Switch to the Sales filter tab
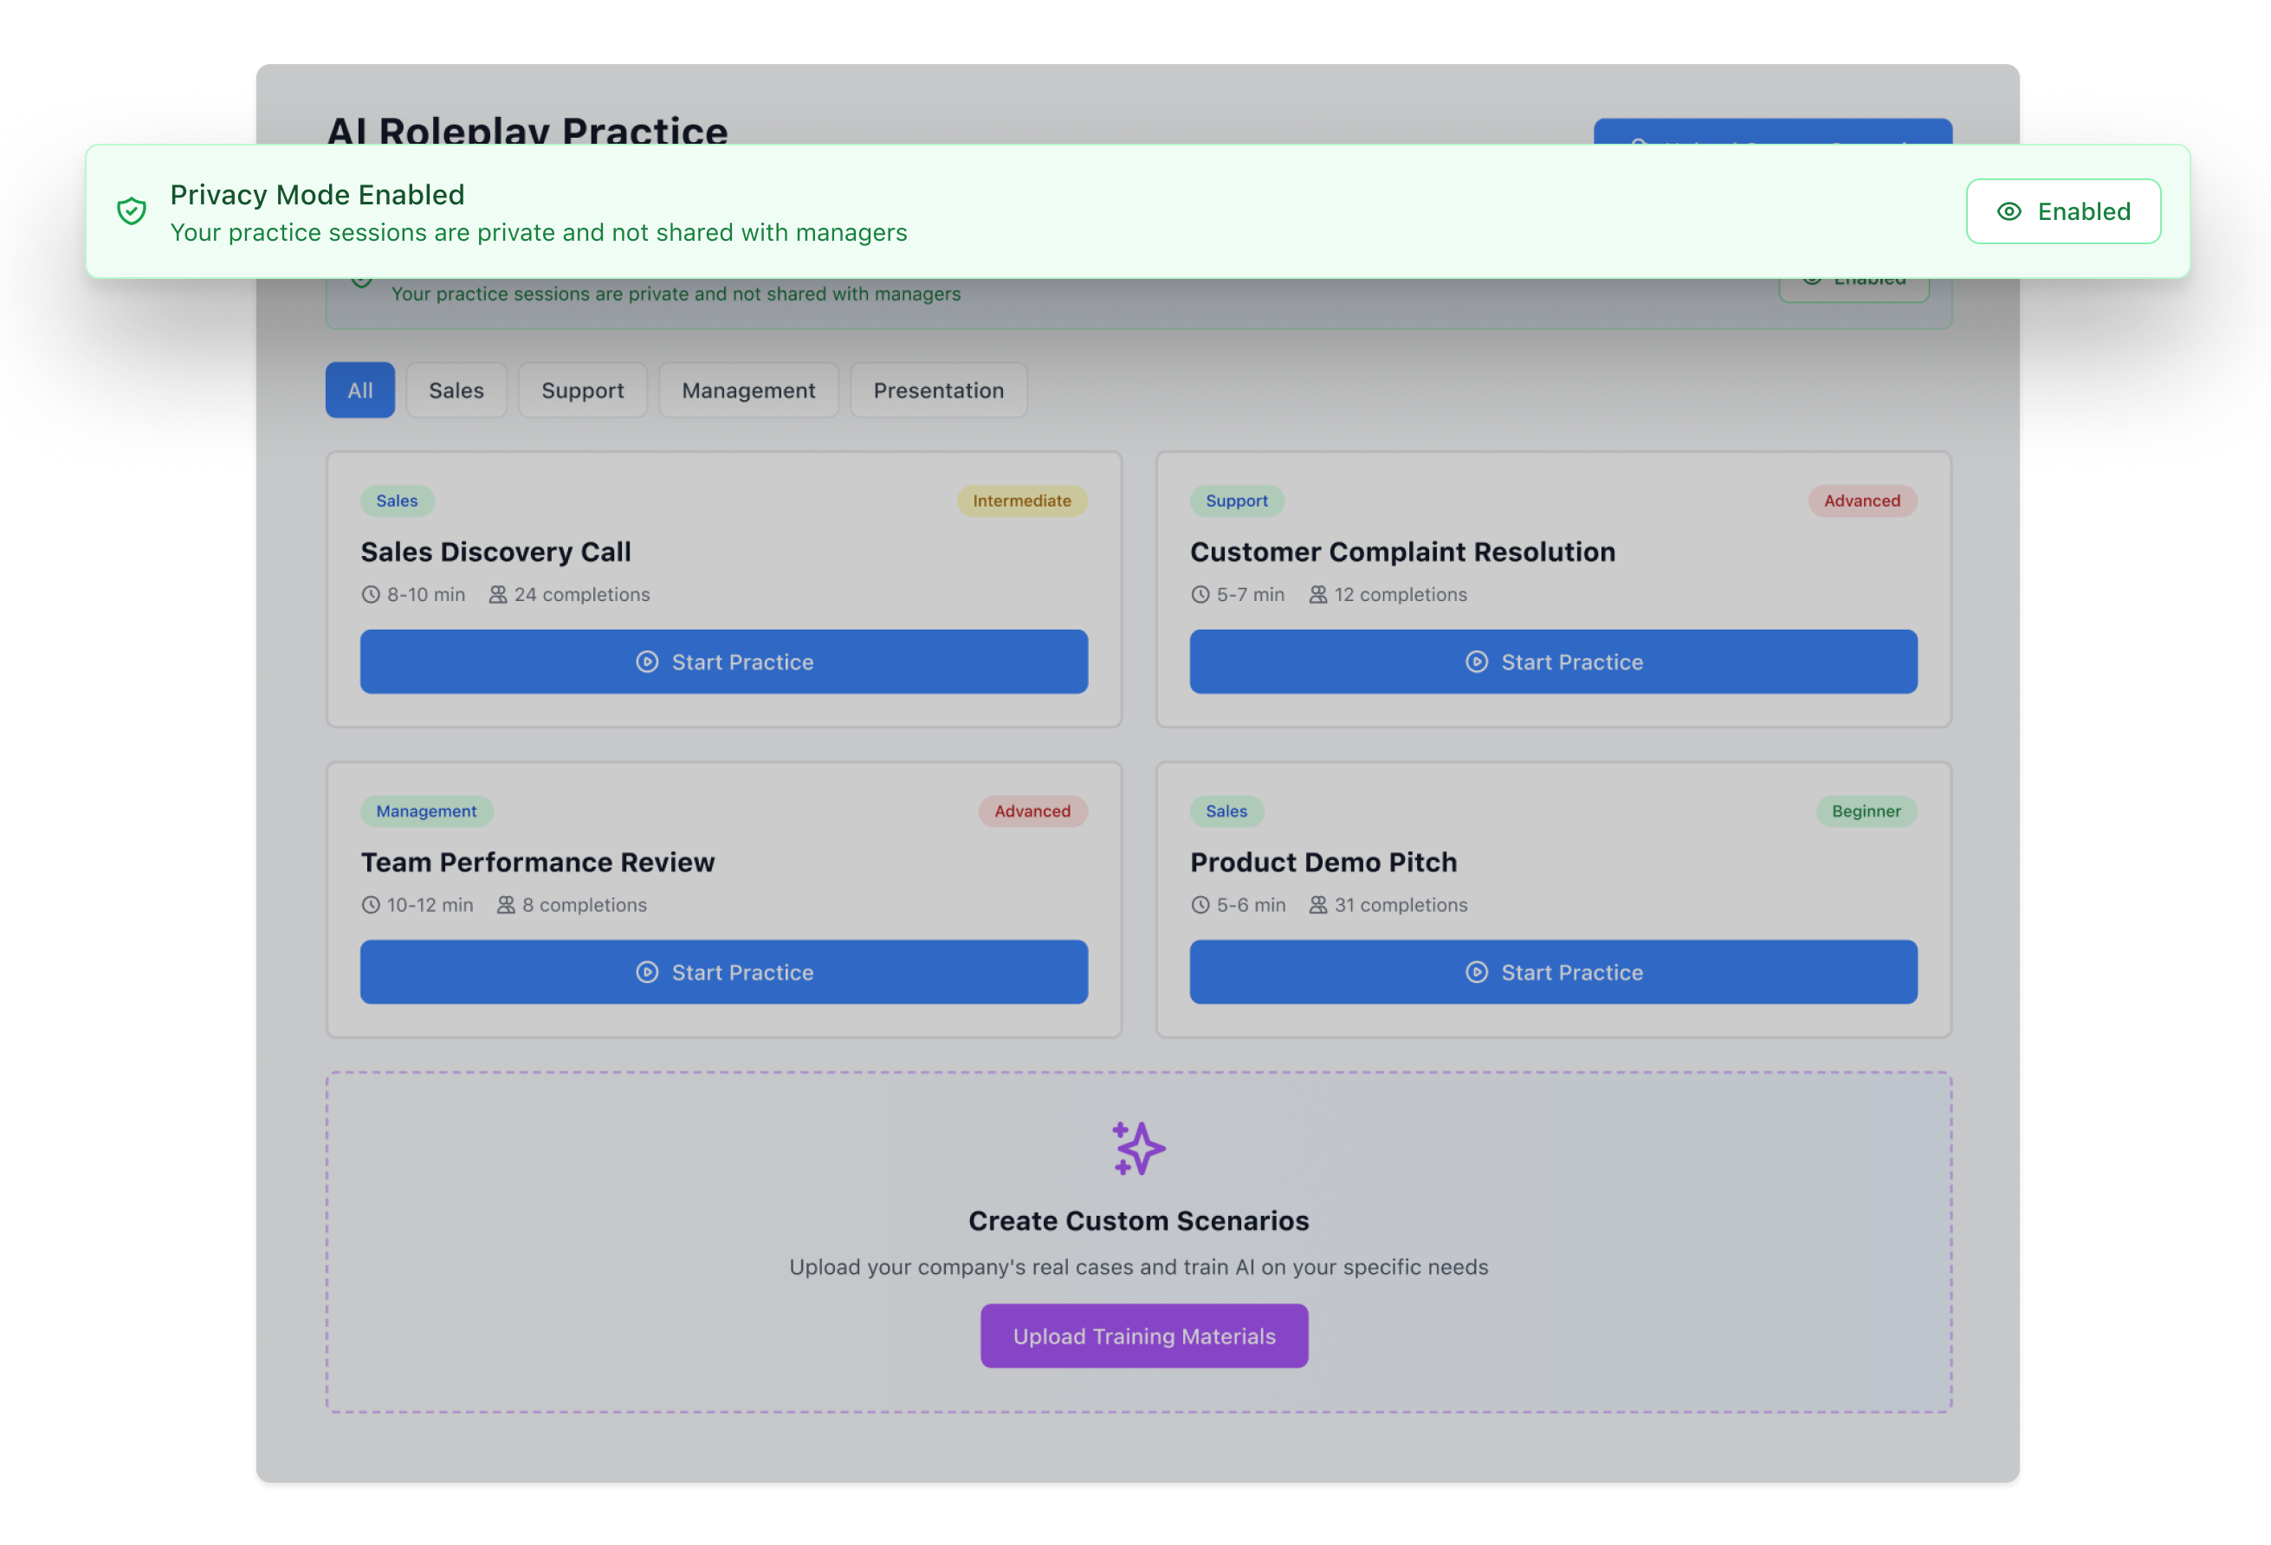The height and width of the screenshot is (1545, 2271). pos(456,390)
